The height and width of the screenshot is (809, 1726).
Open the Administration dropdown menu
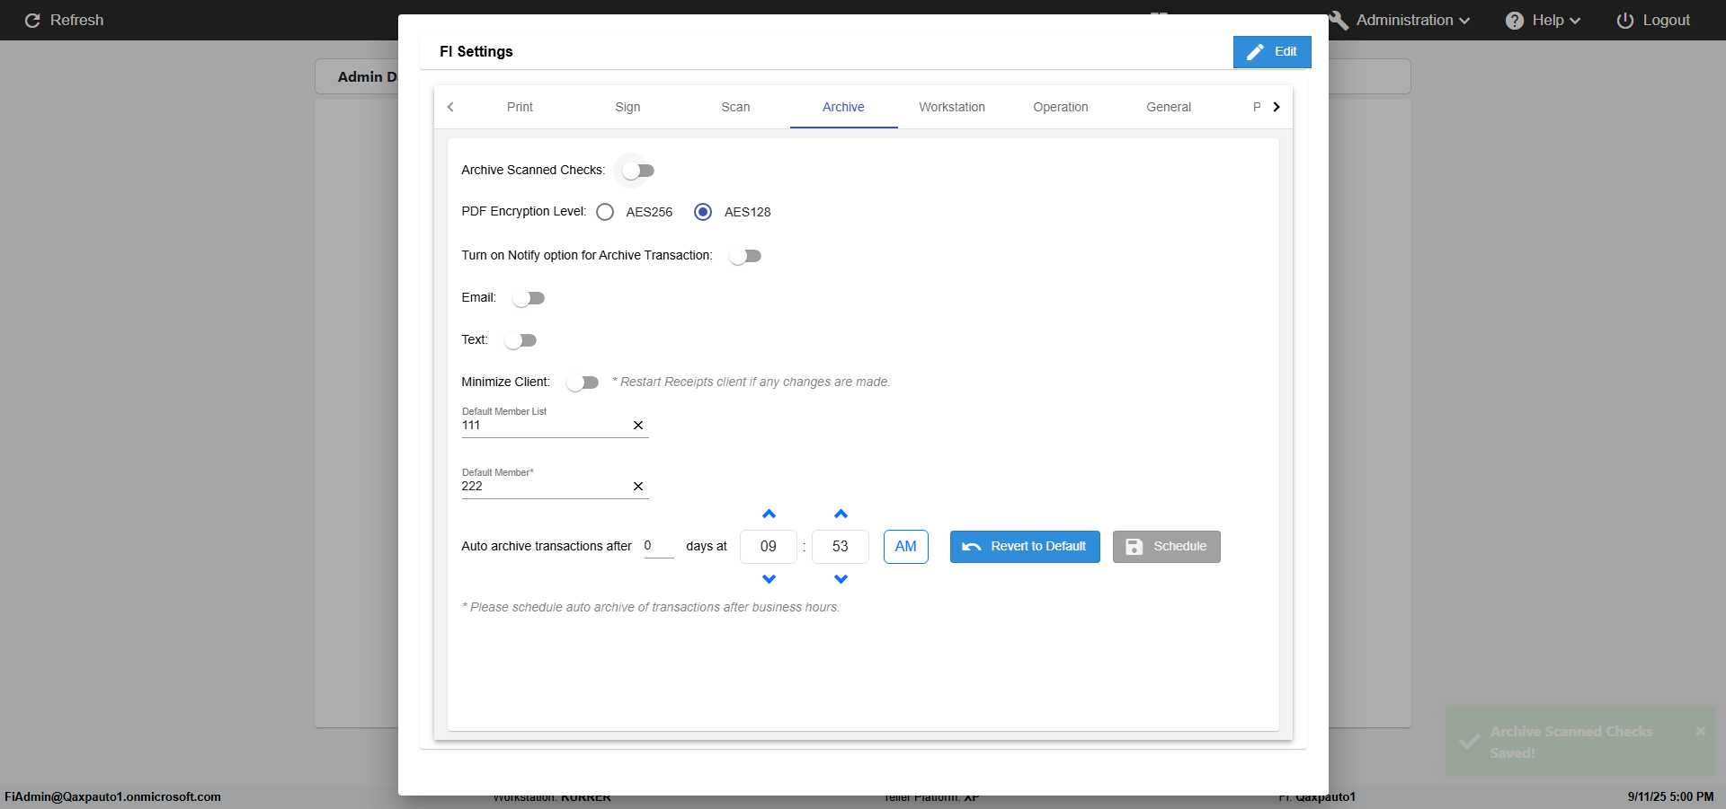click(x=1404, y=20)
